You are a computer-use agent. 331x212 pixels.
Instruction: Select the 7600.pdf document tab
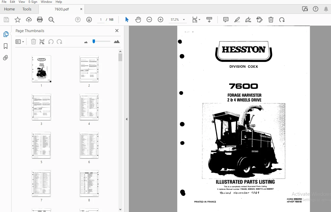[62, 9]
